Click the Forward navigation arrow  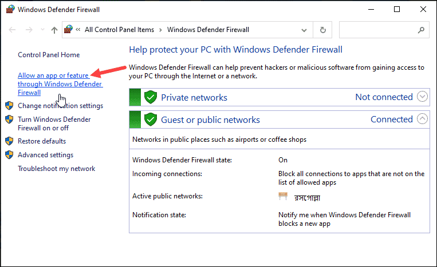click(29, 30)
